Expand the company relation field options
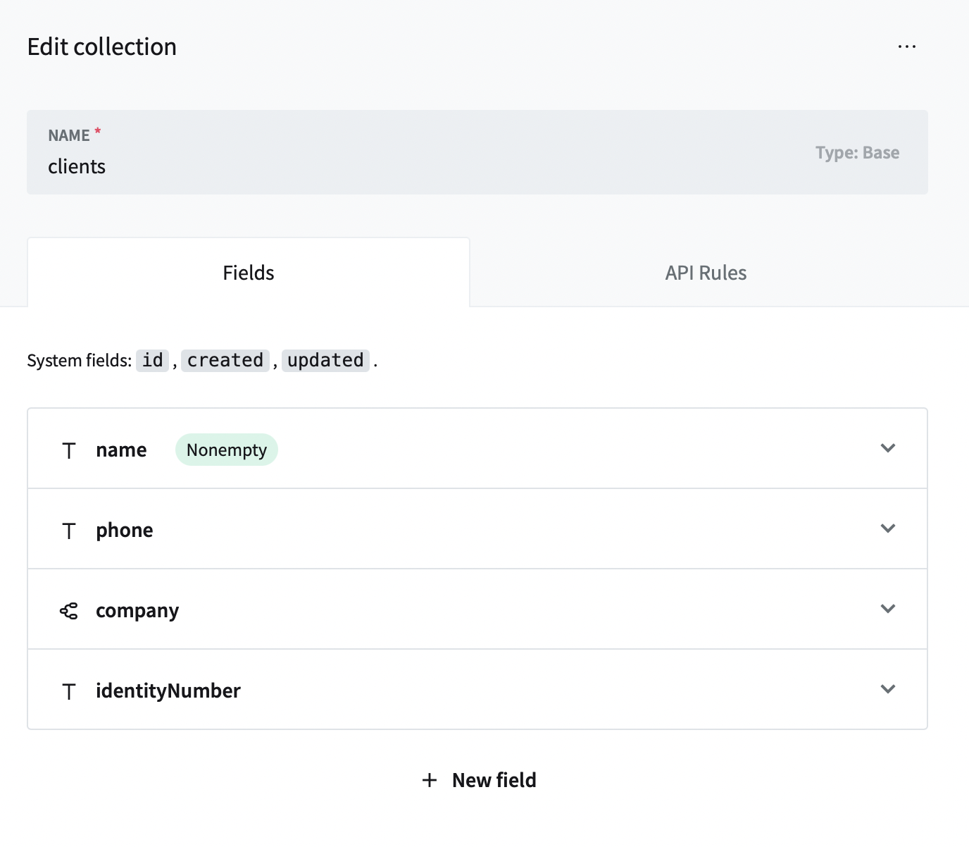Viewport: 969px width, 847px height. pos(887,609)
